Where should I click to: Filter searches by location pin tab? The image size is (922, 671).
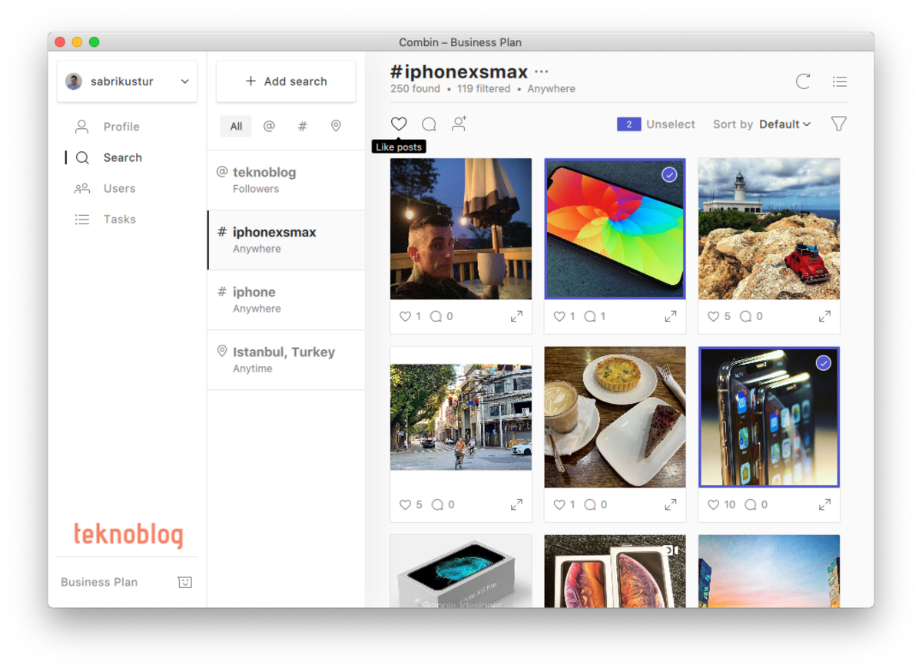pyautogui.click(x=336, y=127)
